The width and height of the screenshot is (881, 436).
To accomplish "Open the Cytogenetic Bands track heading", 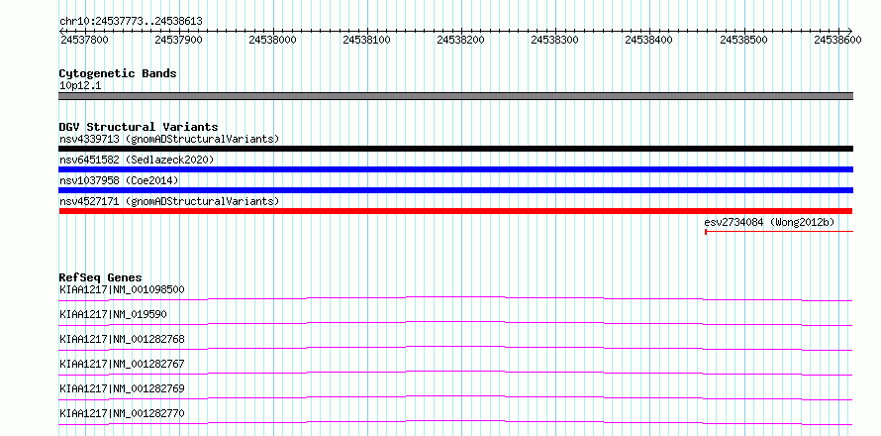I will (x=118, y=73).
